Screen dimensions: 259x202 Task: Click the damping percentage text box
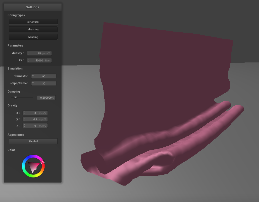pyautogui.click(x=46, y=98)
